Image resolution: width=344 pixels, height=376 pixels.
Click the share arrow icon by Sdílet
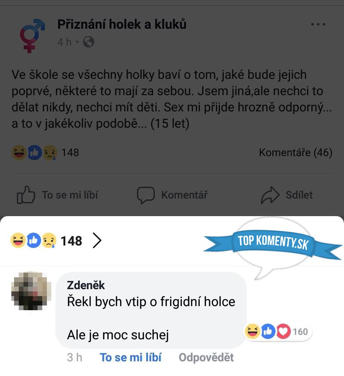(270, 195)
